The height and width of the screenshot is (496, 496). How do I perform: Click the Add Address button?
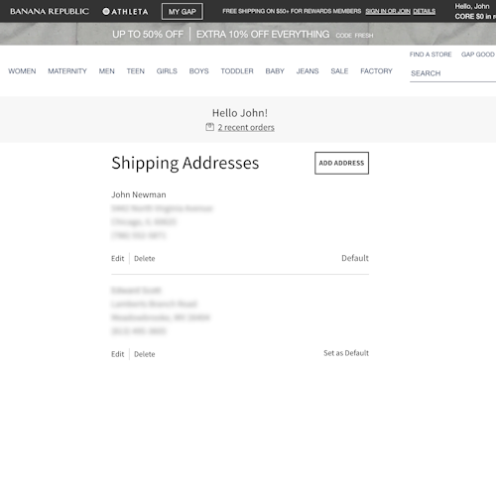pos(341,163)
